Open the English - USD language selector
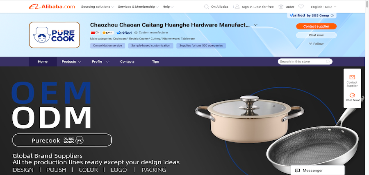369x175 pixels. pyautogui.click(x=323, y=7)
